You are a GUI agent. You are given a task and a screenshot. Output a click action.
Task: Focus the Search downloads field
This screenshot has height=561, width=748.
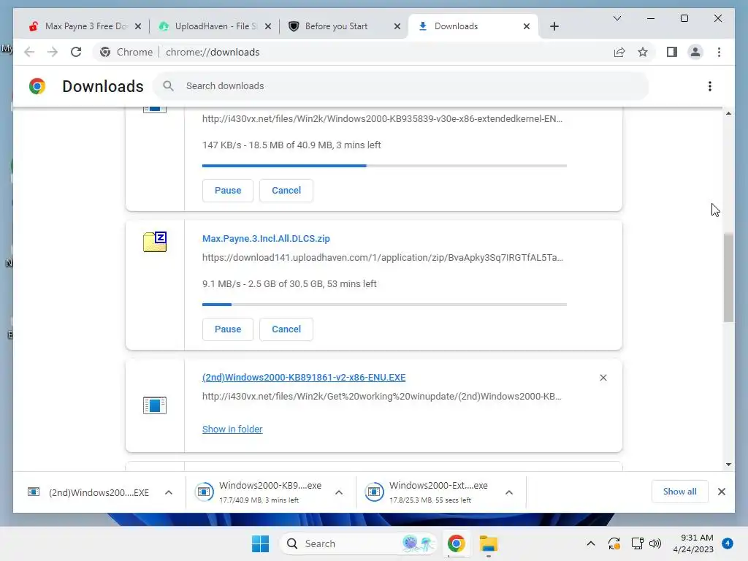(x=401, y=86)
